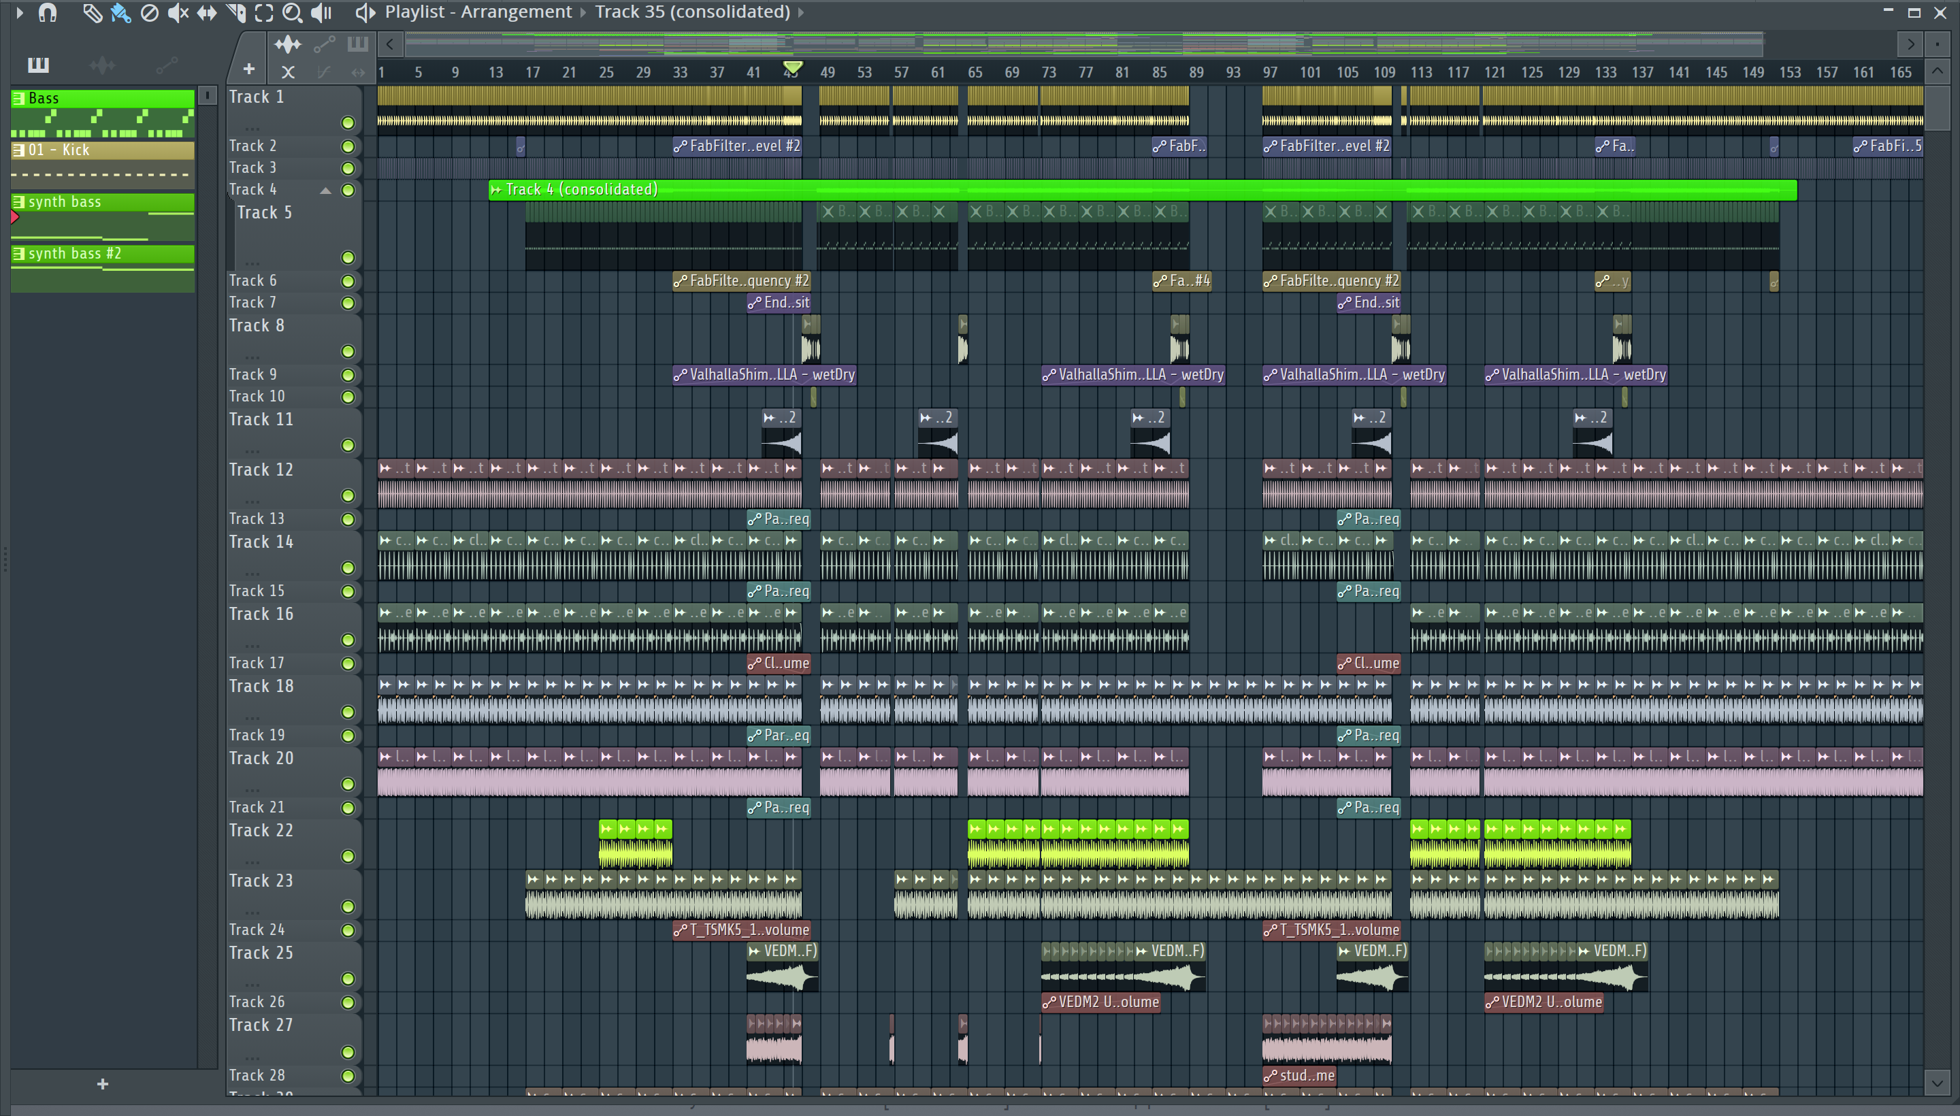The height and width of the screenshot is (1116, 1960).
Task: Click the scroll-down arrow of the track list
Action: [x=1937, y=1084]
